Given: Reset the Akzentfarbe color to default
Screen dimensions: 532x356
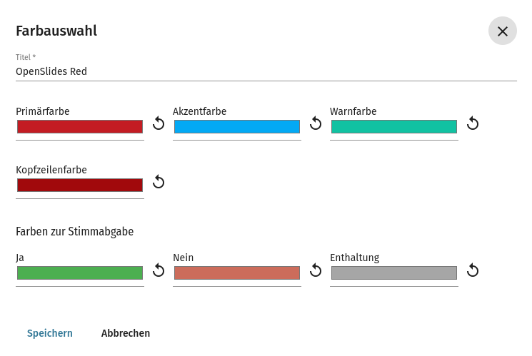Looking at the screenshot, I should click(x=316, y=124).
